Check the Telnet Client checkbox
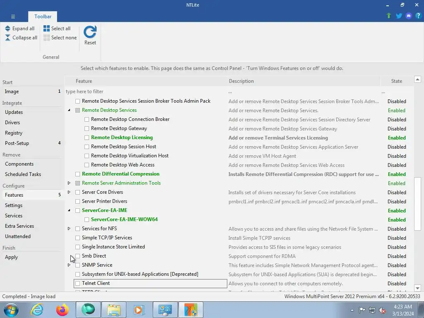This screenshot has height=318, width=424. 77,283
